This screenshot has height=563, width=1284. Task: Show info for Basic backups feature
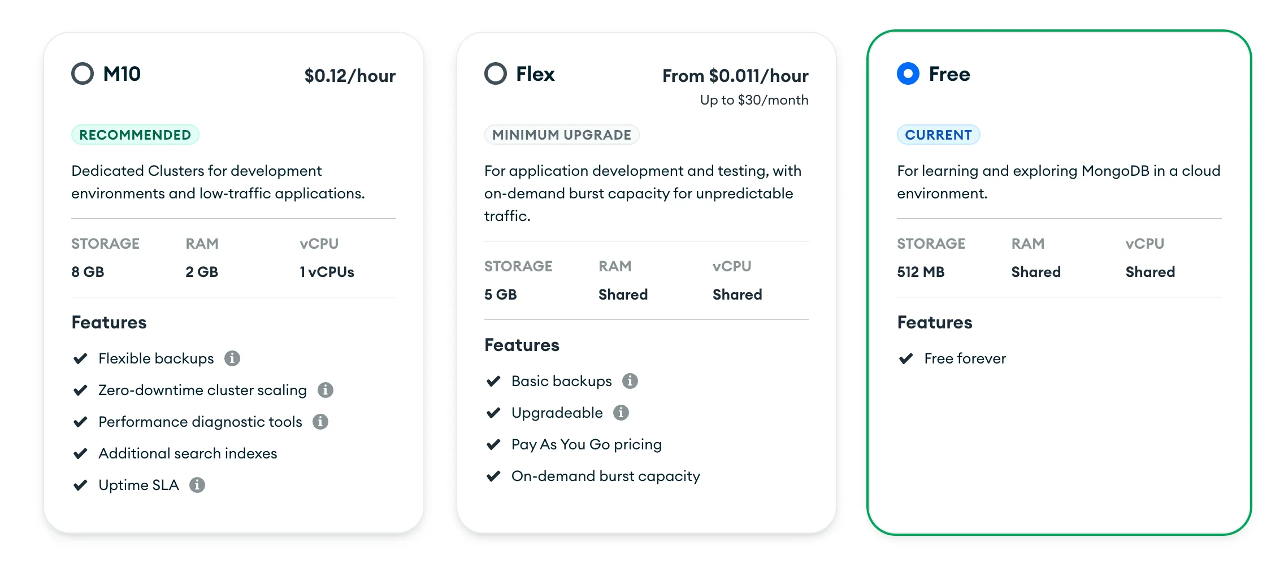pos(630,381)
